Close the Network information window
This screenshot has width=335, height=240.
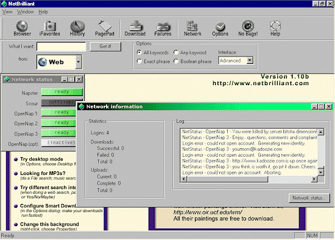tap(329, 106)
